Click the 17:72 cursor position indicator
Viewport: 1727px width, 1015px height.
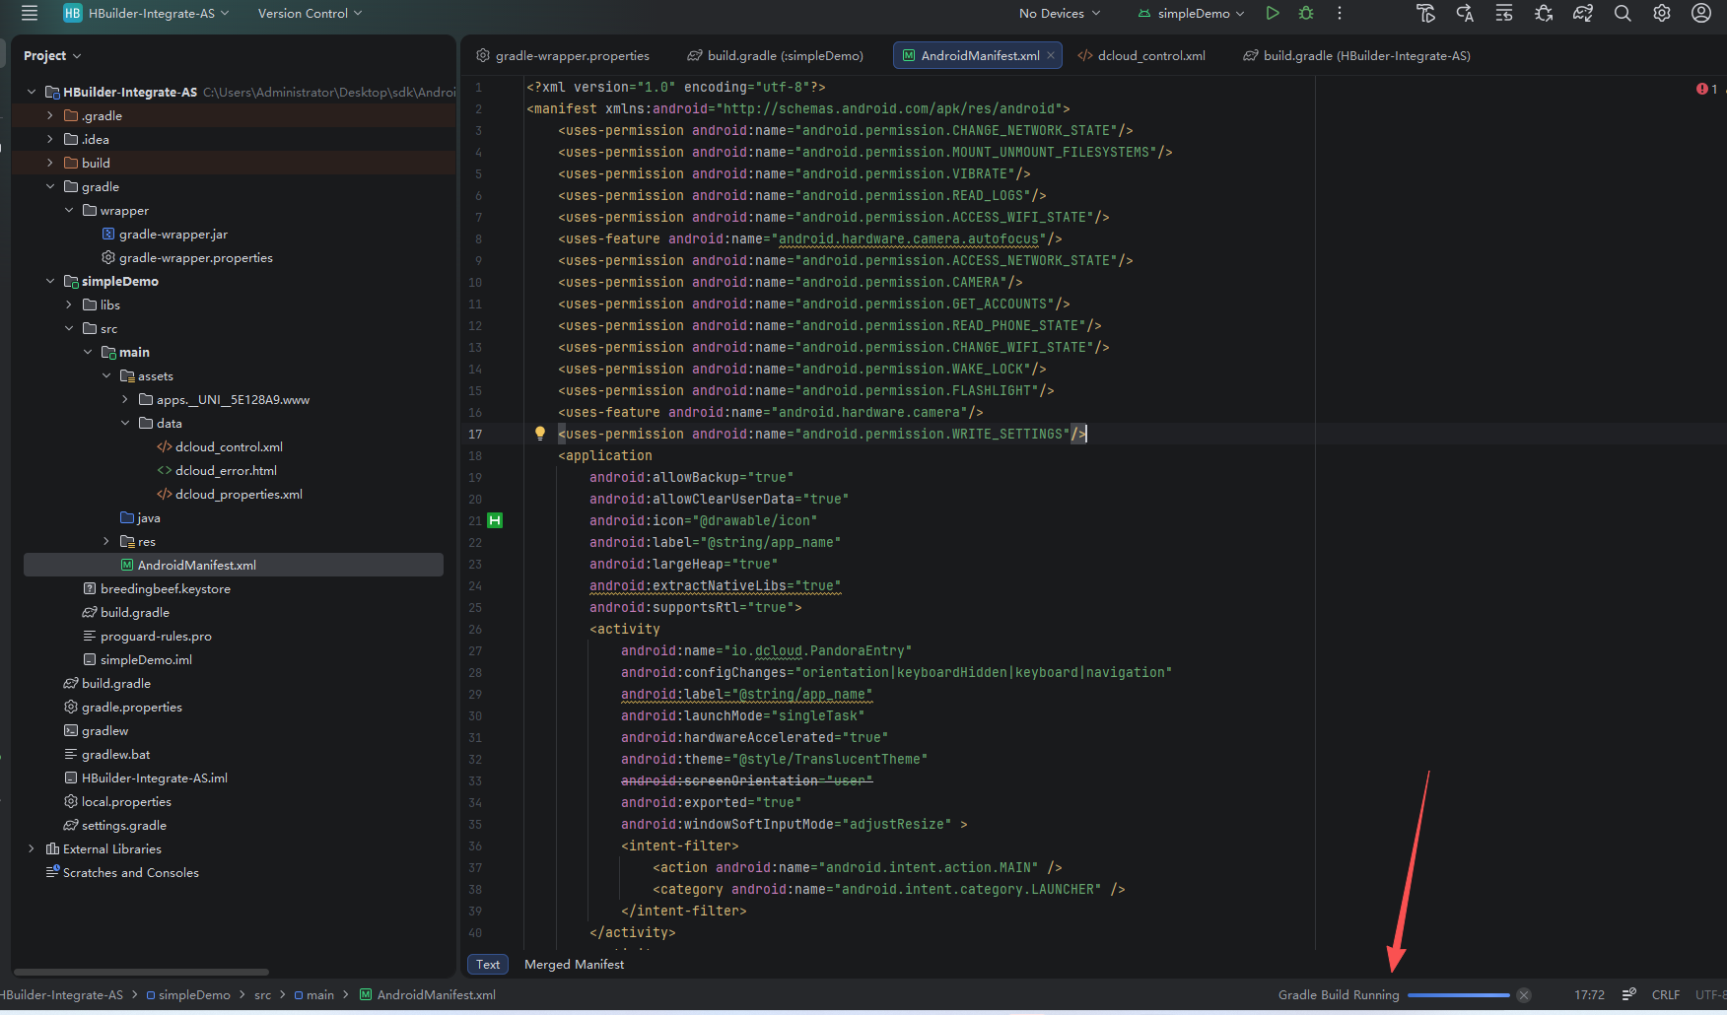1589,995
